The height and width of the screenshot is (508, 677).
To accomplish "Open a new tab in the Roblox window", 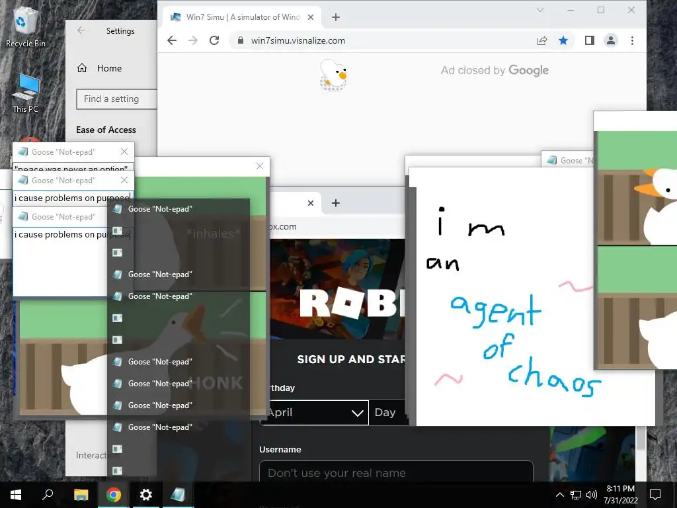I will (335, 203).
